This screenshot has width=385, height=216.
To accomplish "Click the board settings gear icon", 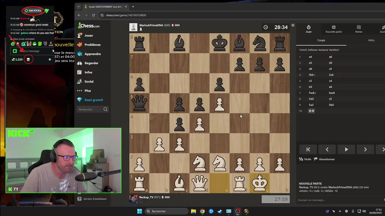I will coord(293,25).
